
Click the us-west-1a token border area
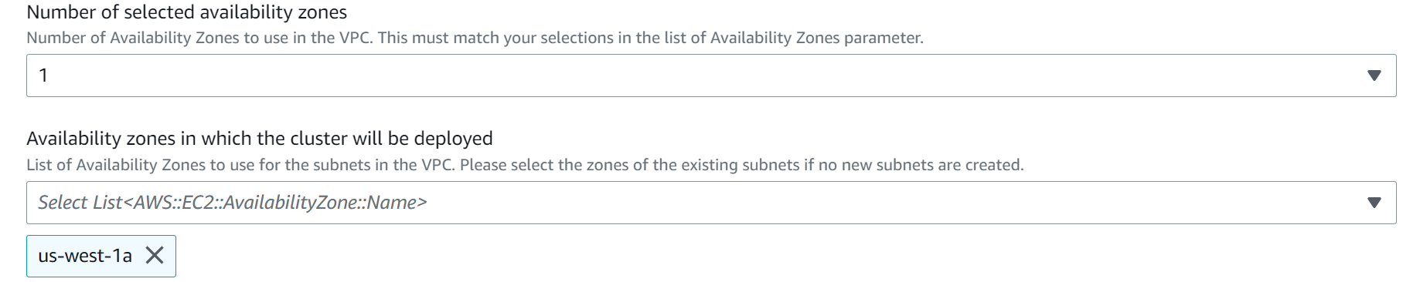101,256
